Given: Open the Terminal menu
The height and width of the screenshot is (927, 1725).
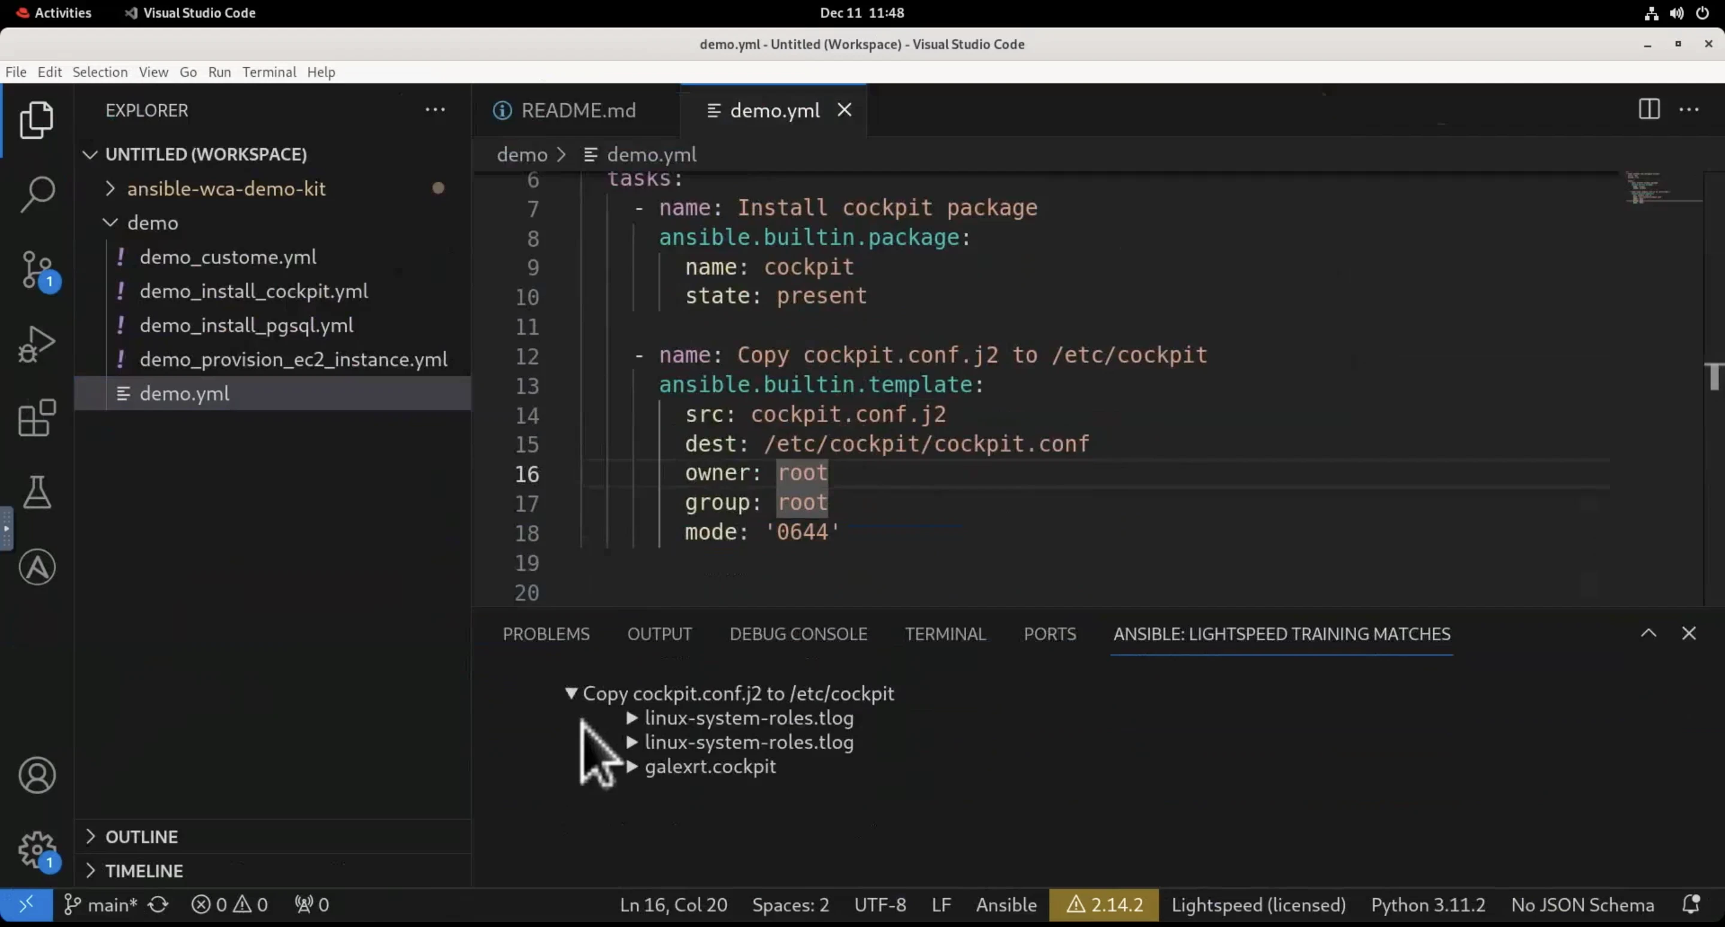Looking at the screenshot, I should click(269, 72).
